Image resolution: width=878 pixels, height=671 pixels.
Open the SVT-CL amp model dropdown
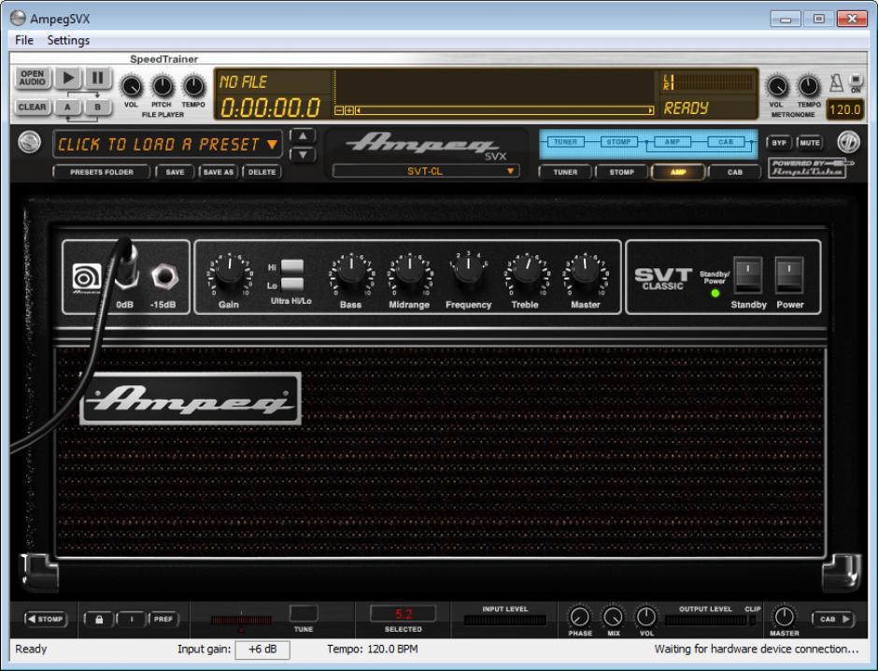(426, 171)
